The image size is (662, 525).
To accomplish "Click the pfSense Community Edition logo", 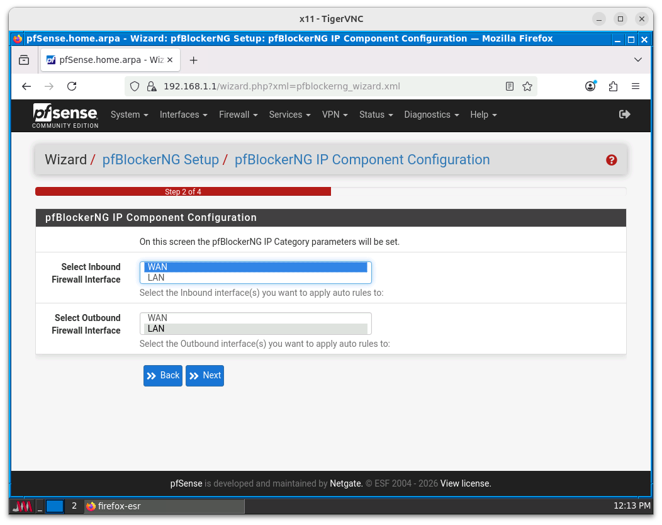I will [65, 116].
